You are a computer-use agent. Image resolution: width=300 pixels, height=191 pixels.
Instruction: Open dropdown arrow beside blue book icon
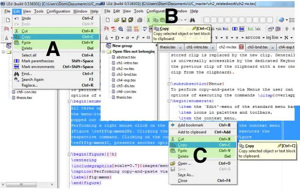(x=286, y=20)
